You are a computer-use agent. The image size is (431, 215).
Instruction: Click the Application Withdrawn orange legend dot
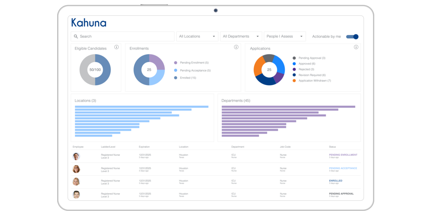pos(294,81)
